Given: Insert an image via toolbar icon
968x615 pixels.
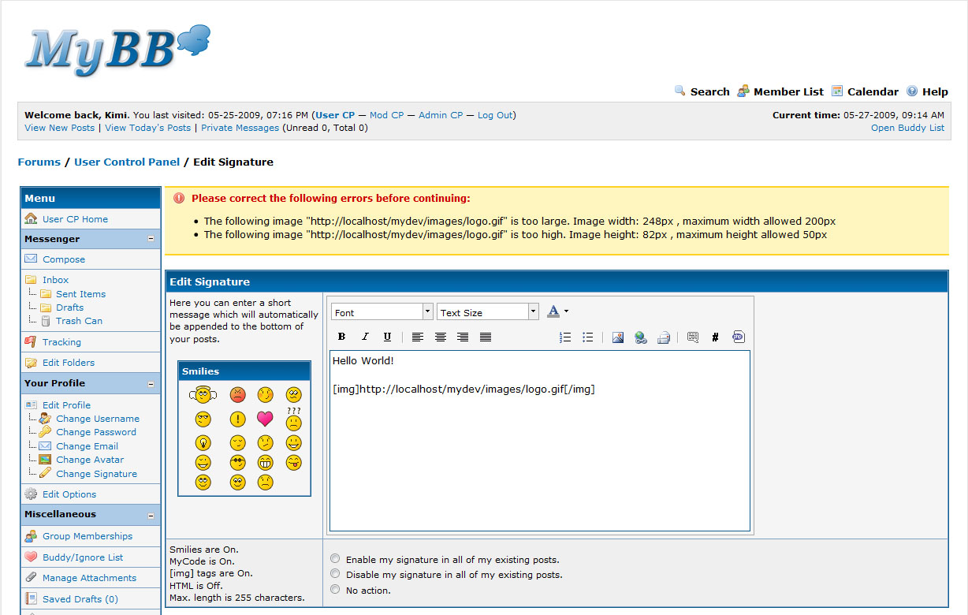Looking at the screenshot, I should point(618,337).
